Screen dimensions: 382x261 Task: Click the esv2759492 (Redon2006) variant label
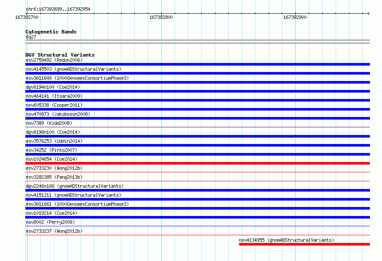click(x=54, y=60)
